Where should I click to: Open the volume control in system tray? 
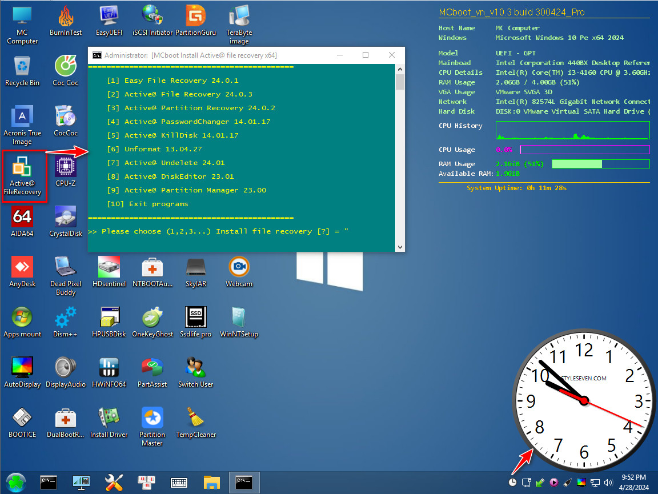pos(608,482)
